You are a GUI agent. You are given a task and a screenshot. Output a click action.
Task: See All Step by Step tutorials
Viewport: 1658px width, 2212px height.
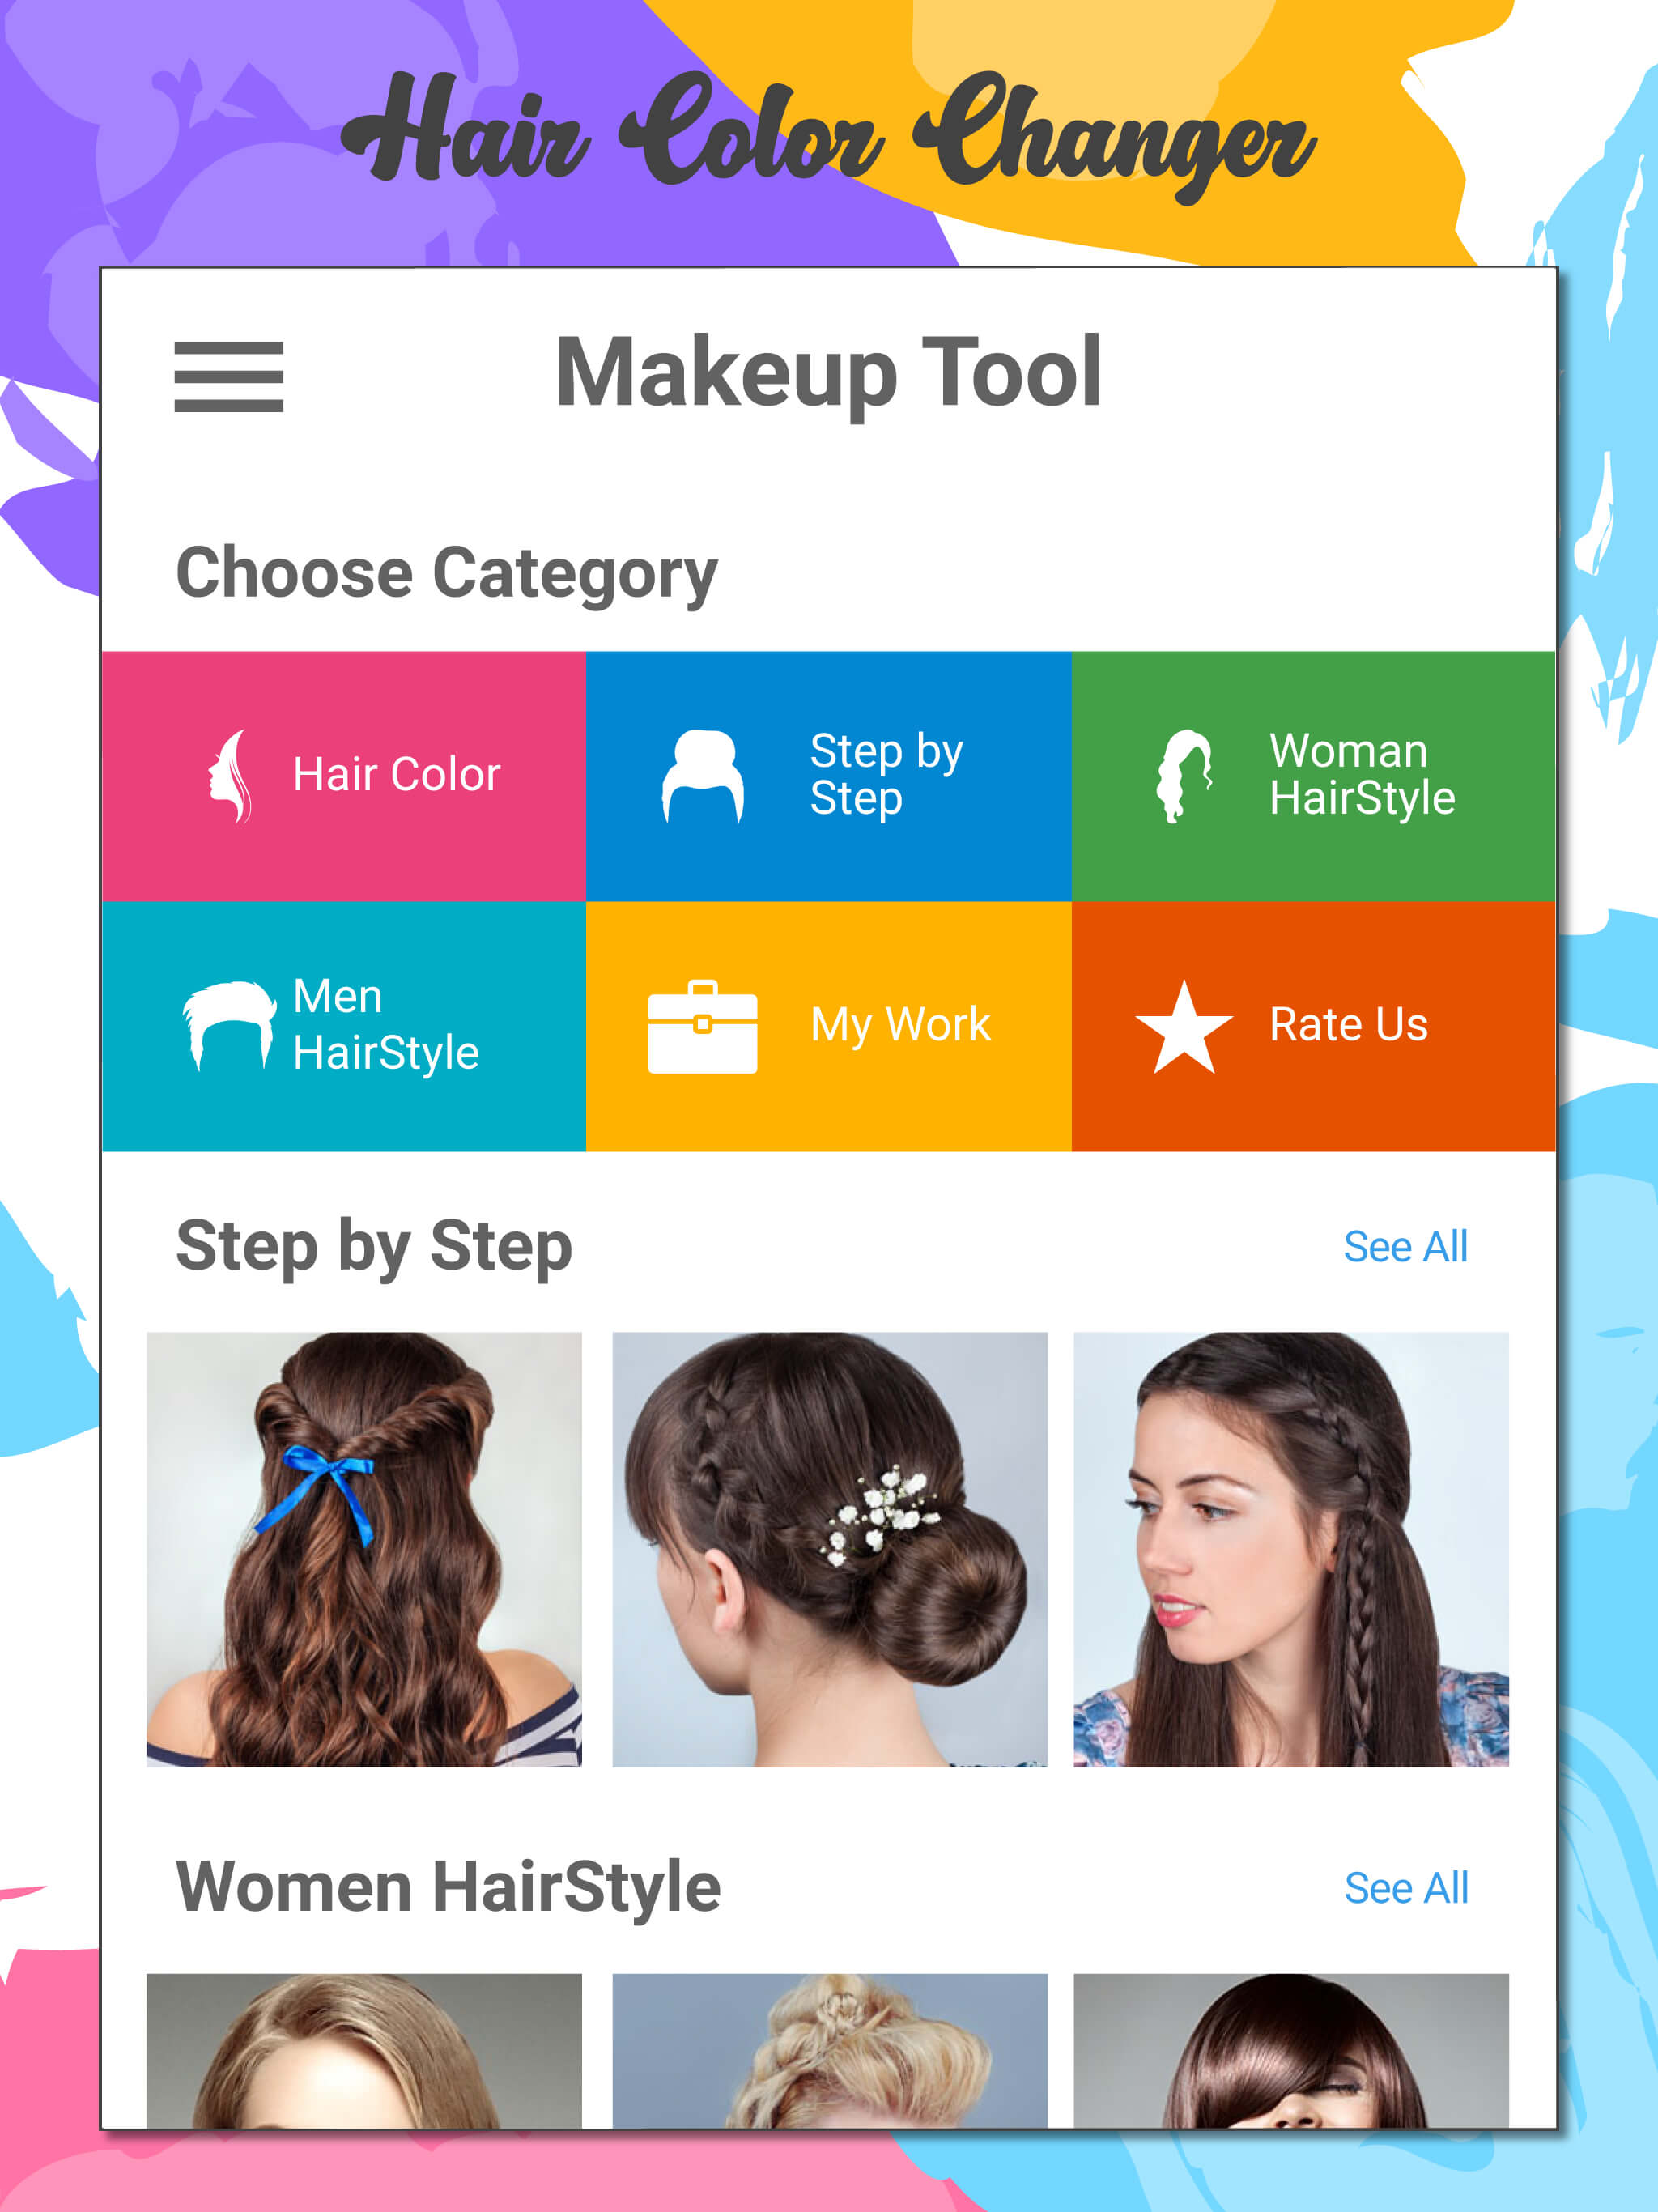1405,1246
